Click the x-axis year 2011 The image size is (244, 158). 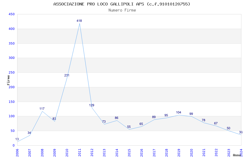79,153
